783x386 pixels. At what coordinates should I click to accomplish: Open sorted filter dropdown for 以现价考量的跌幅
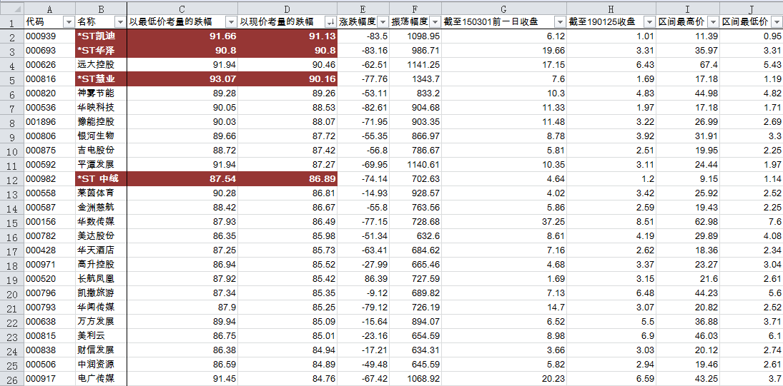[x=330, y=22]
